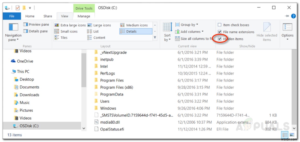Select the Details layout
The image size is (300, 142).
click(136, 32)
